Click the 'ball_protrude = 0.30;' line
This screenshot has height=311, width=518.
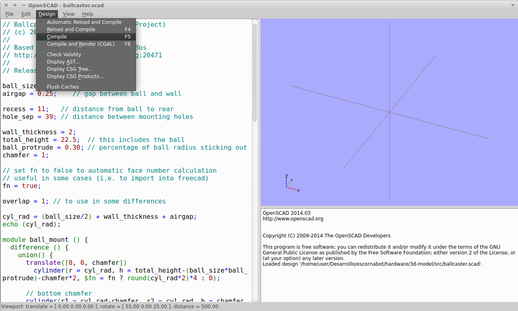click(125, 148)
